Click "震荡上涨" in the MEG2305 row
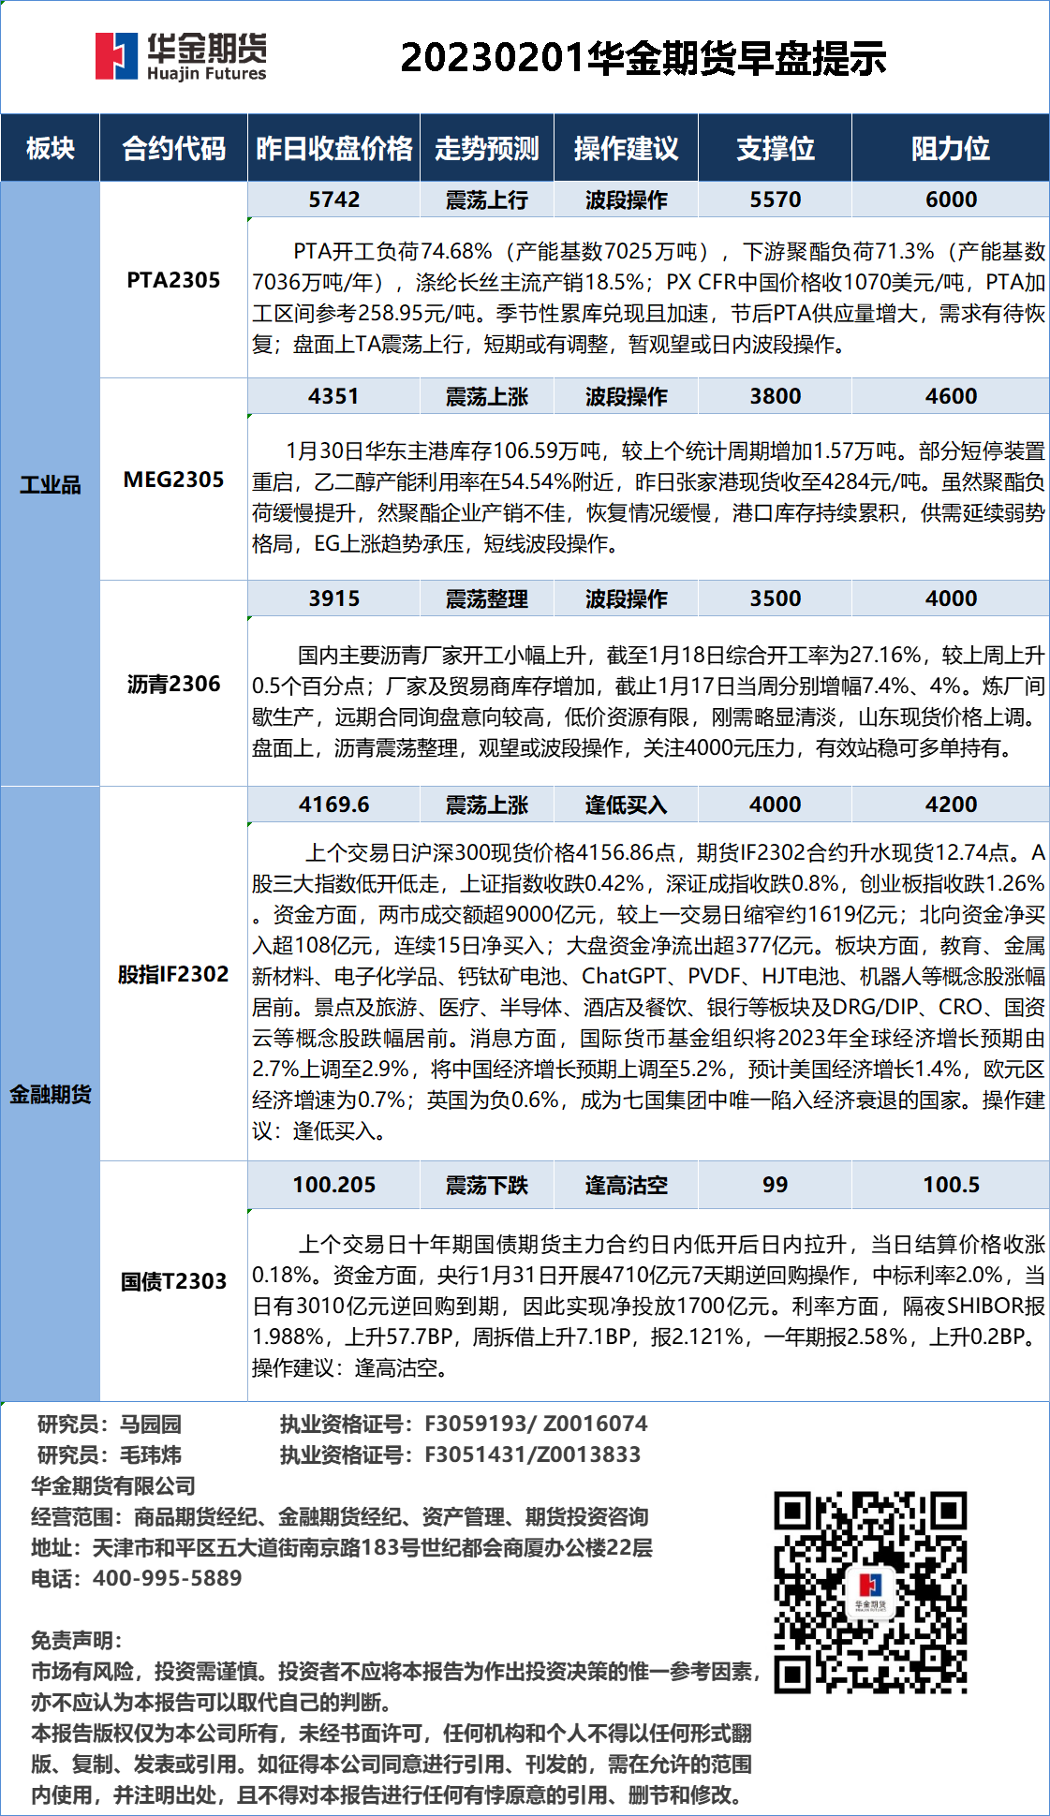 (x=487, y=396)
